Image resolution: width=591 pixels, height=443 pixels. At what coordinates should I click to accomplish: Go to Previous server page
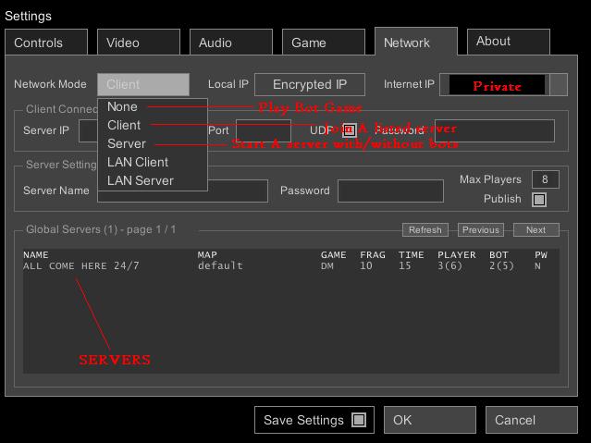click(x=481, y=229)
